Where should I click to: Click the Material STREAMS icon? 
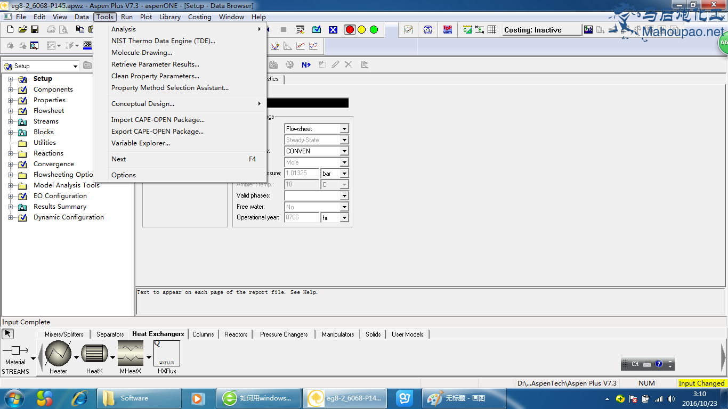tap(15, 350)
